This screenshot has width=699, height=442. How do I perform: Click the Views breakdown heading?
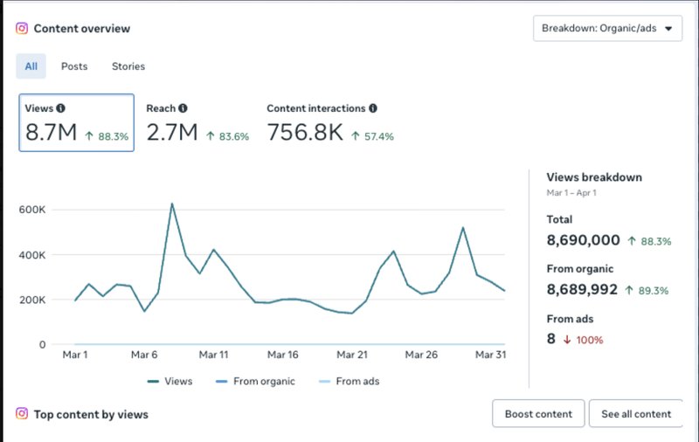pos(594,177)
